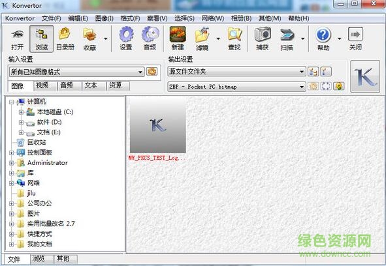This screenshot has height=266, width=386.
Task: Select 回收站 in the folder tree
Action: click(37, 142)
